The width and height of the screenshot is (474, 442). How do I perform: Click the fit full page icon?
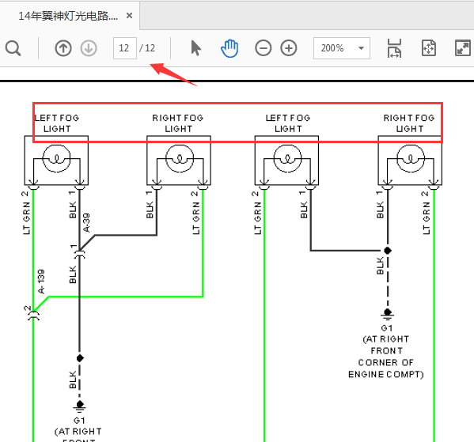(x=429, y=48)
